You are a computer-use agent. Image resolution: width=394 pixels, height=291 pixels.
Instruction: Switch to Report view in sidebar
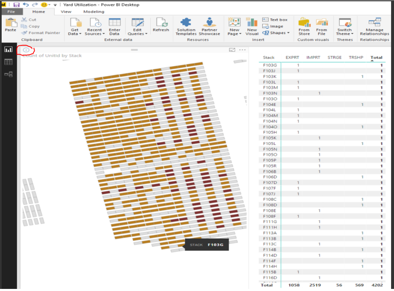coord(8,49)
